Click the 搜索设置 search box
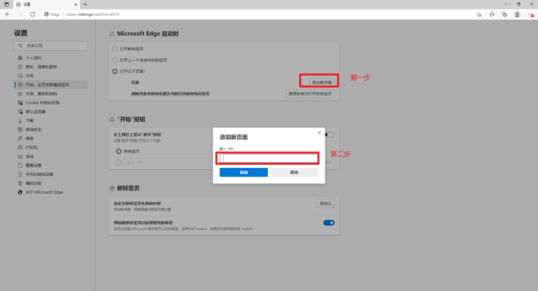538x291 pixels. click(51, 46)
